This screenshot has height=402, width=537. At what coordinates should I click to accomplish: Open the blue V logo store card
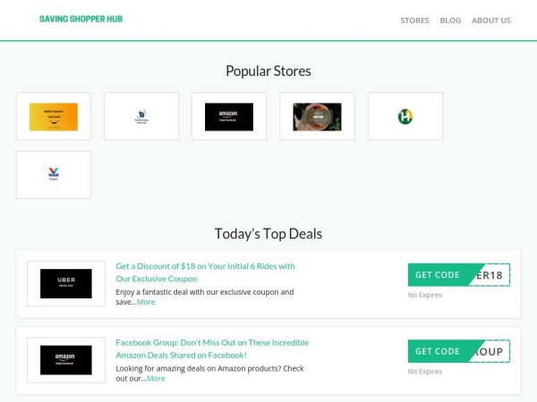coord(54,174)
